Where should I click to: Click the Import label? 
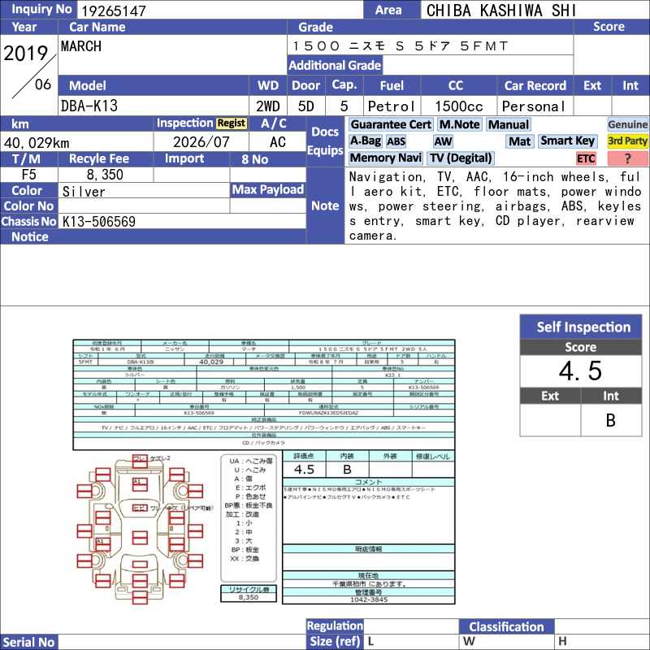(184, 158)
